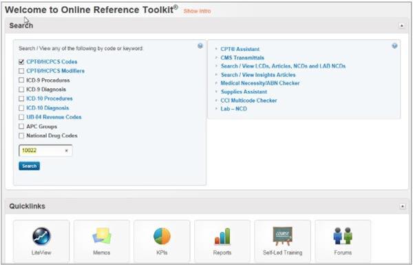Enable the ICD-9 Diagnosis checkbox
The image size is (413, 265).
point(21,89)
